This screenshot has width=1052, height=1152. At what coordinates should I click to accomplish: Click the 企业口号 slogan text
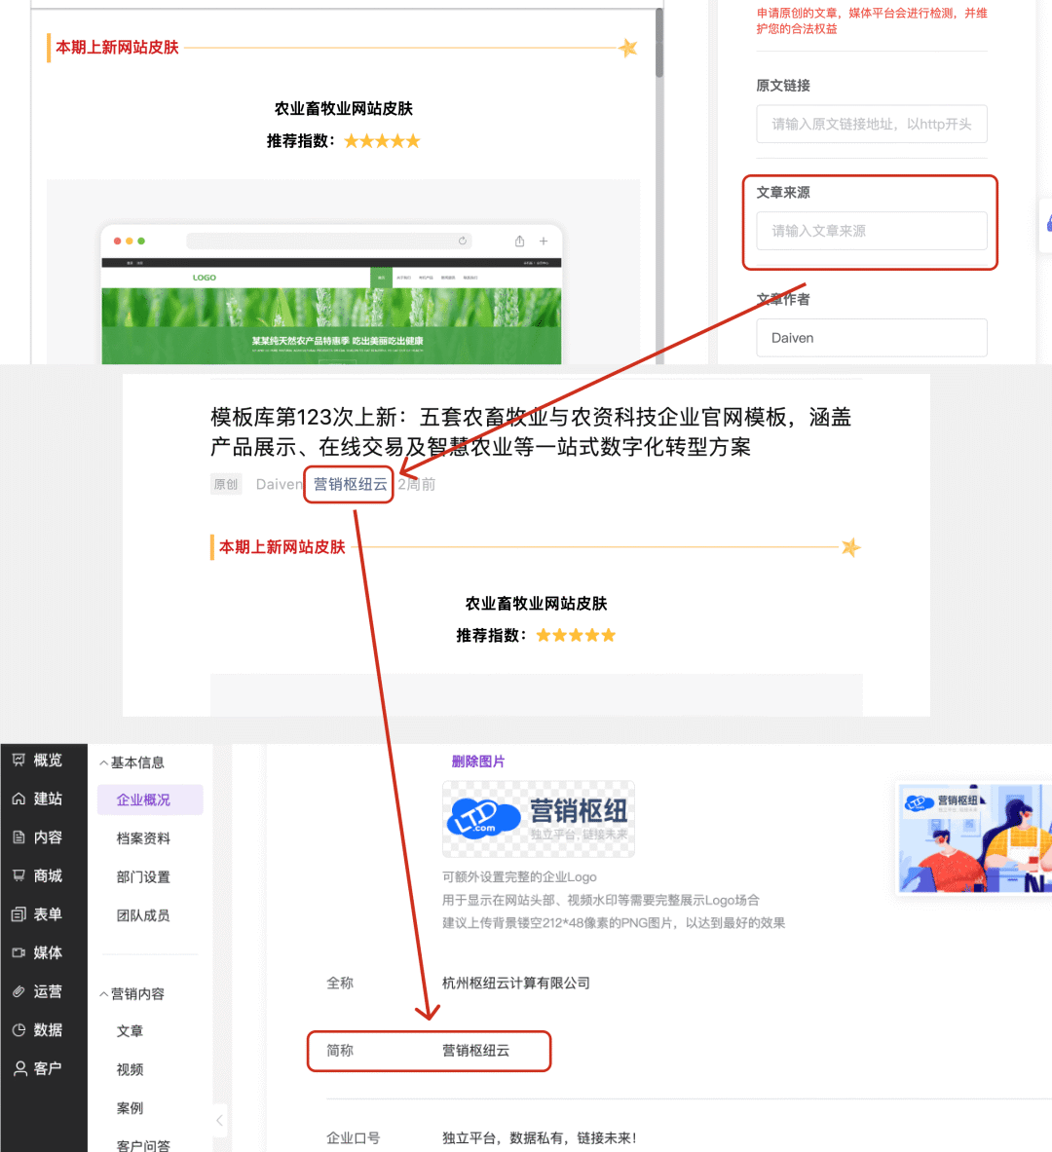[540, 1138]
